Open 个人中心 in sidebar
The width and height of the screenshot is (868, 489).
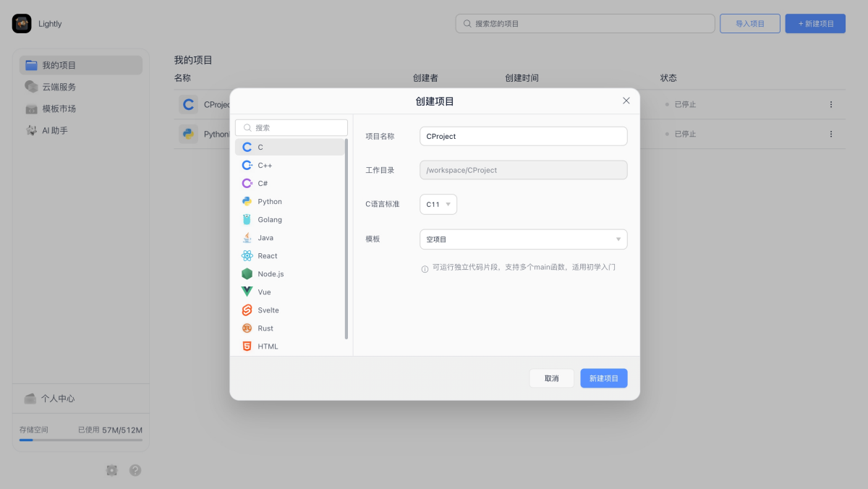point(81,399)
